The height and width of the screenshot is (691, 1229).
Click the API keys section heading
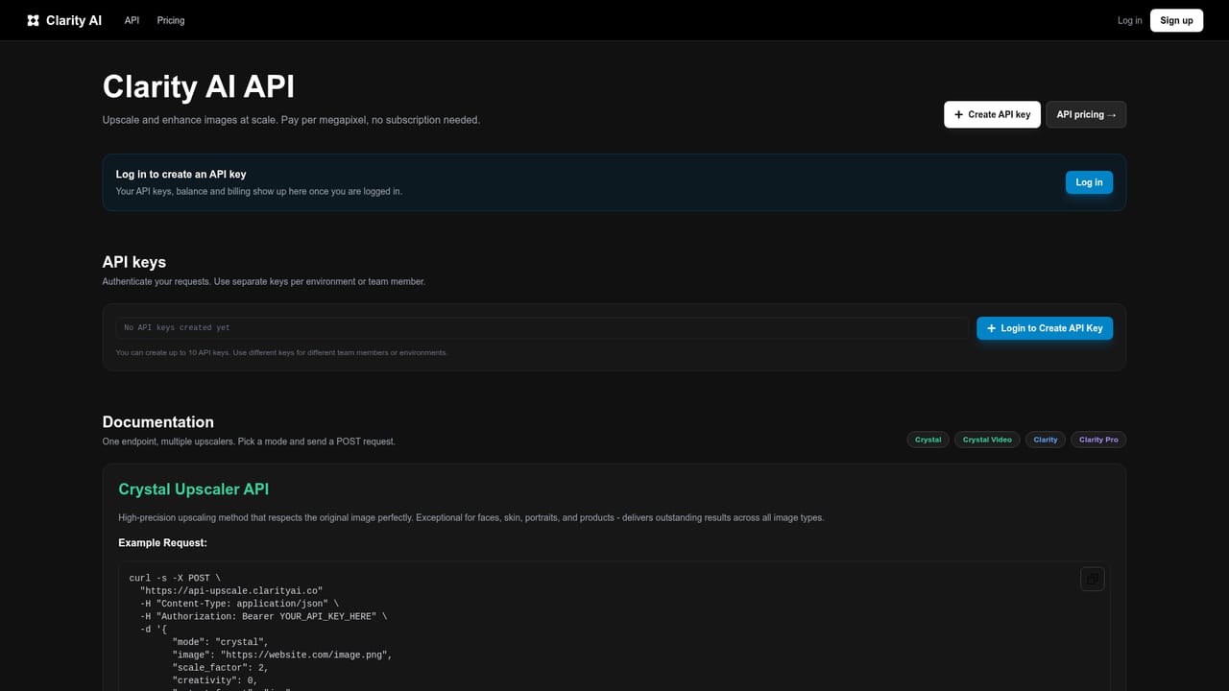point(134,262)
